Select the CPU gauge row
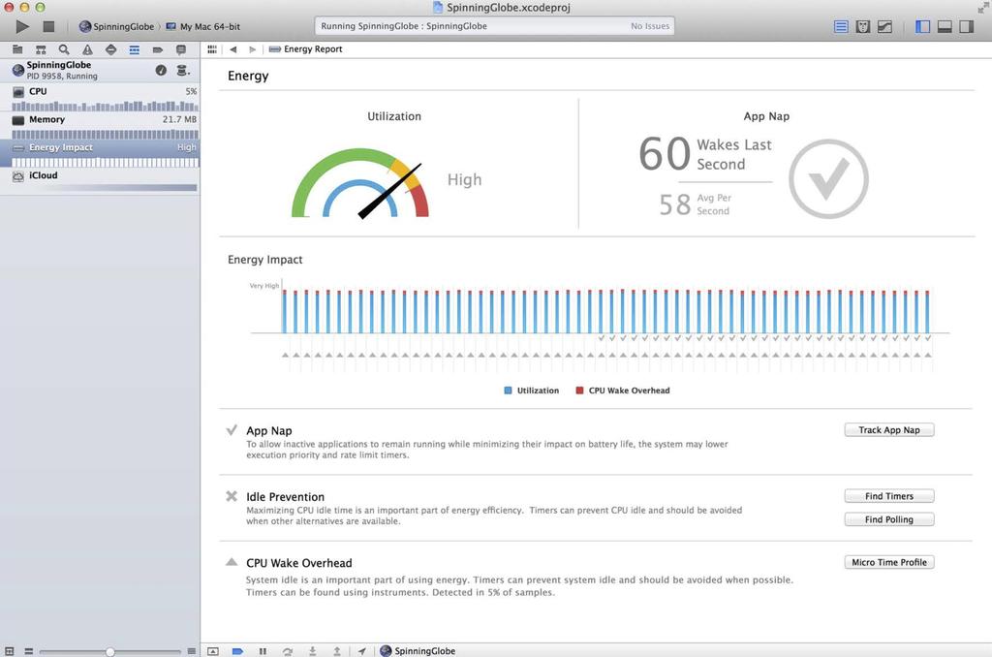 tap(100, 98)
